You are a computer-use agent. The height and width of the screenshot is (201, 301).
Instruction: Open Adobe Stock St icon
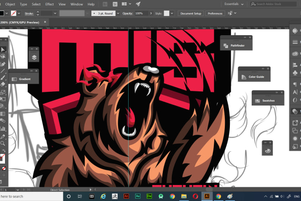click(x=115, y=4)
